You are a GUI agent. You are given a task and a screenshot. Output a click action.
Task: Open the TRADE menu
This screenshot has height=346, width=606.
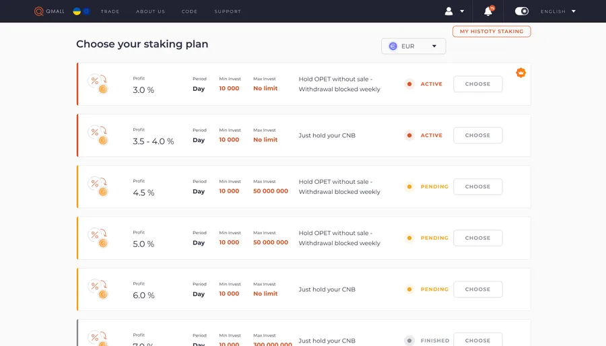tap(110, 11)
